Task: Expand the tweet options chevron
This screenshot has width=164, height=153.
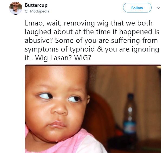Action: pos(158,8)
